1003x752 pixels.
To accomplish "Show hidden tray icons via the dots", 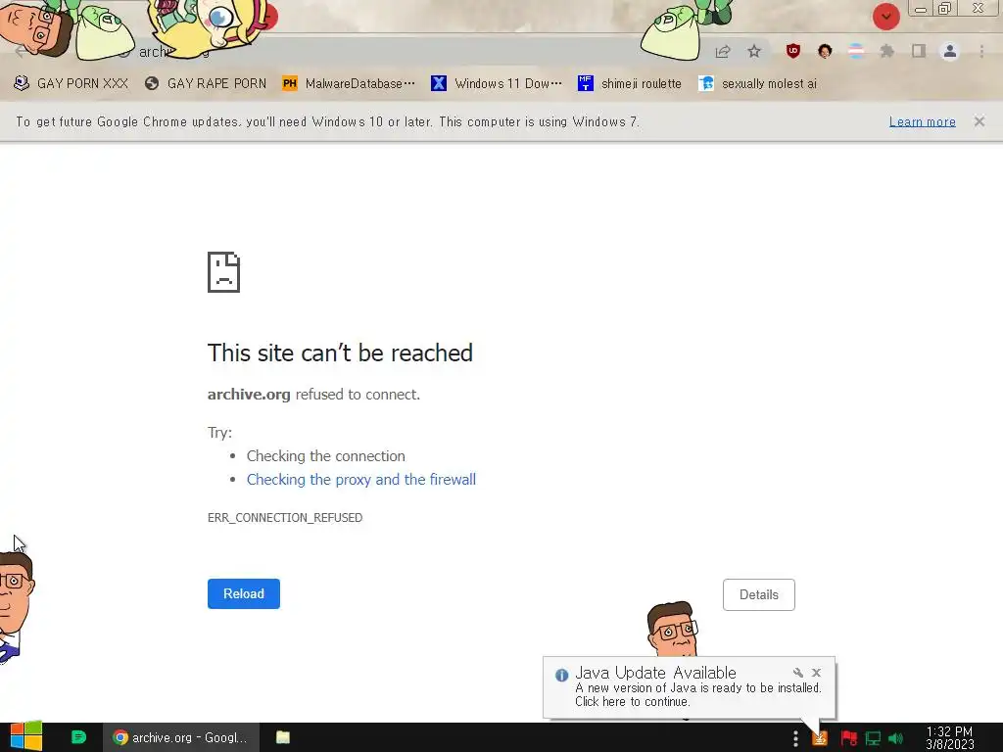I will (x=795, y=738).
